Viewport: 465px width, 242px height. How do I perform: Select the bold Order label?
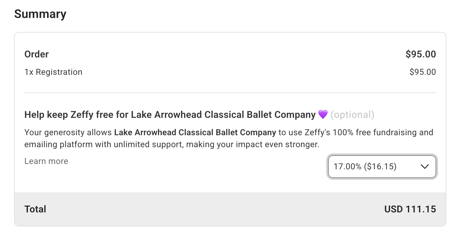[36, 54]
